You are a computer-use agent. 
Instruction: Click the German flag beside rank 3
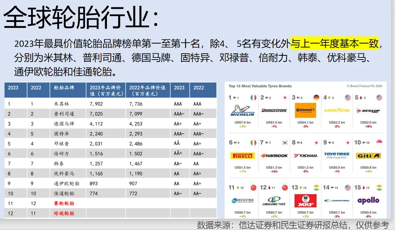coord(316,98)
